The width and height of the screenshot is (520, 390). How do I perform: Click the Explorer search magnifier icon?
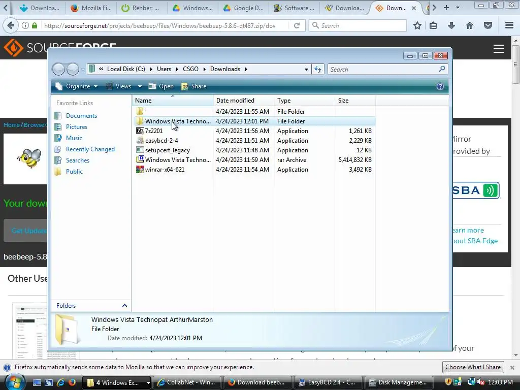(442, 69)
